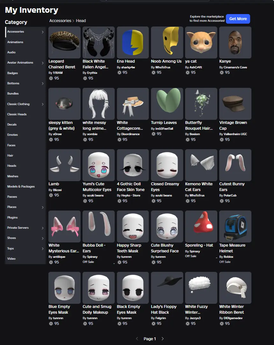
Task: Open the Bubba Doll Ears image
Action: (98, 226)
